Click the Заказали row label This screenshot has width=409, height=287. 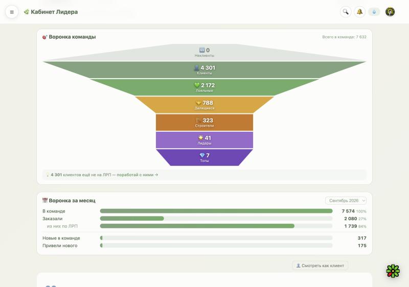pos(53,219)
